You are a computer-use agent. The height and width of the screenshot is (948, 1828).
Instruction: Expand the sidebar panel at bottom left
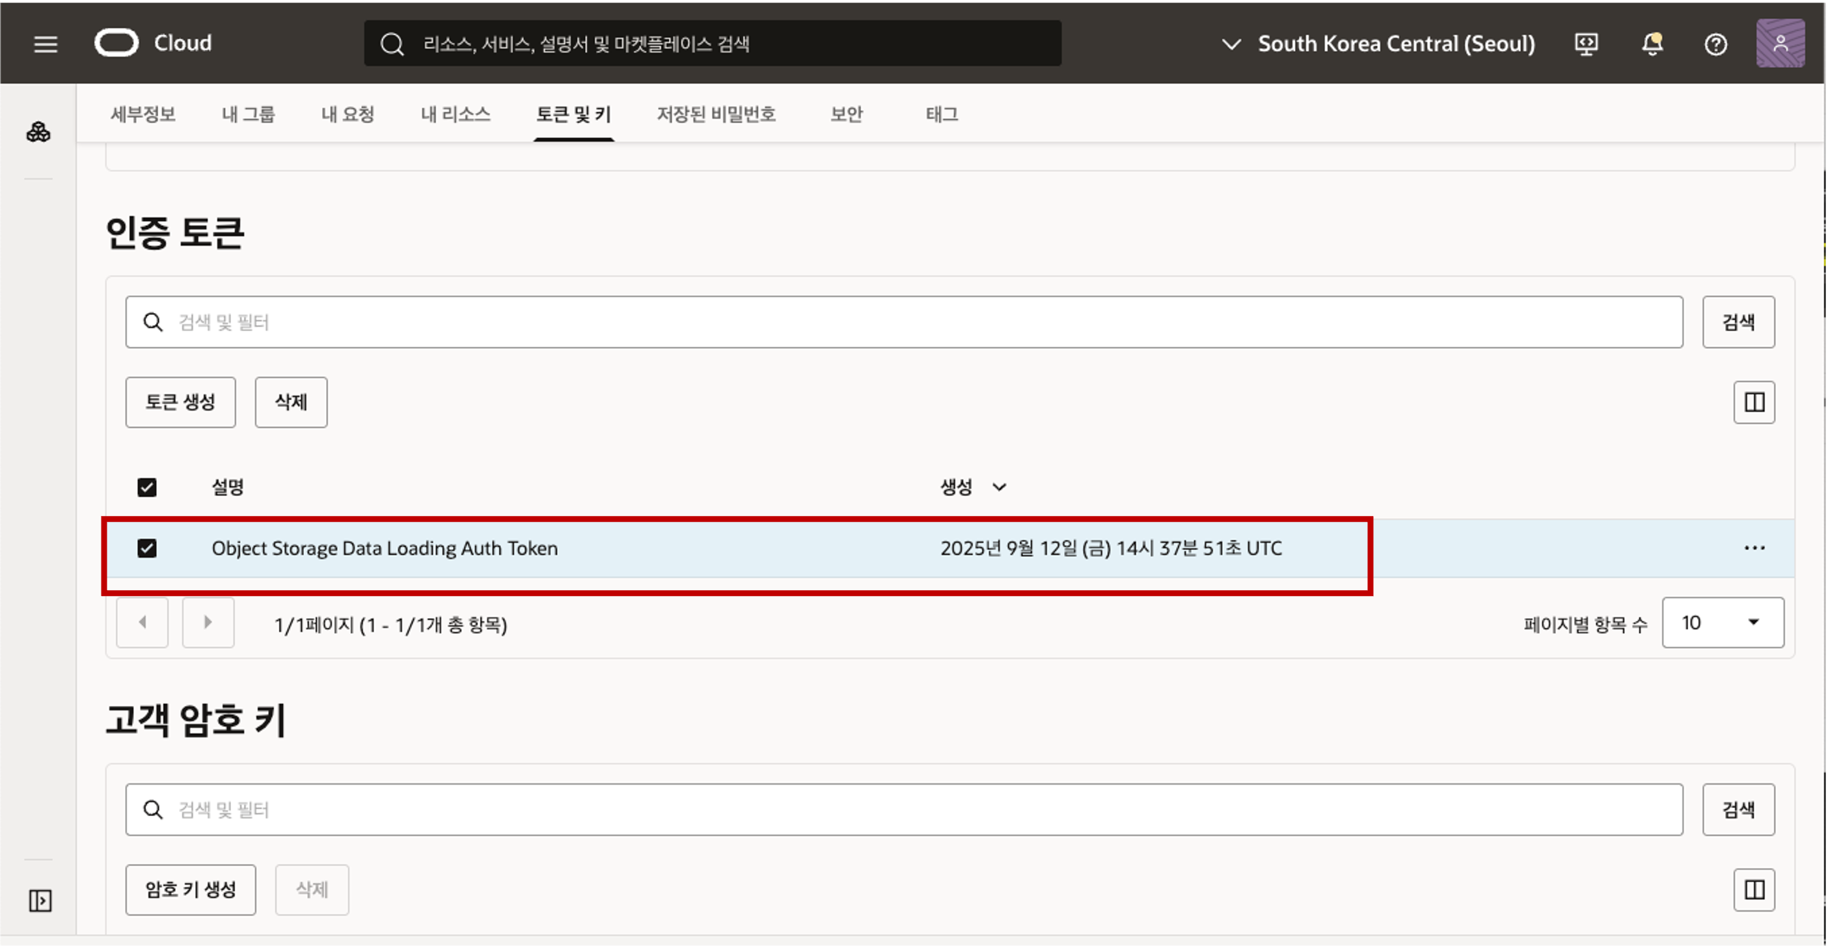pos(40,901)
